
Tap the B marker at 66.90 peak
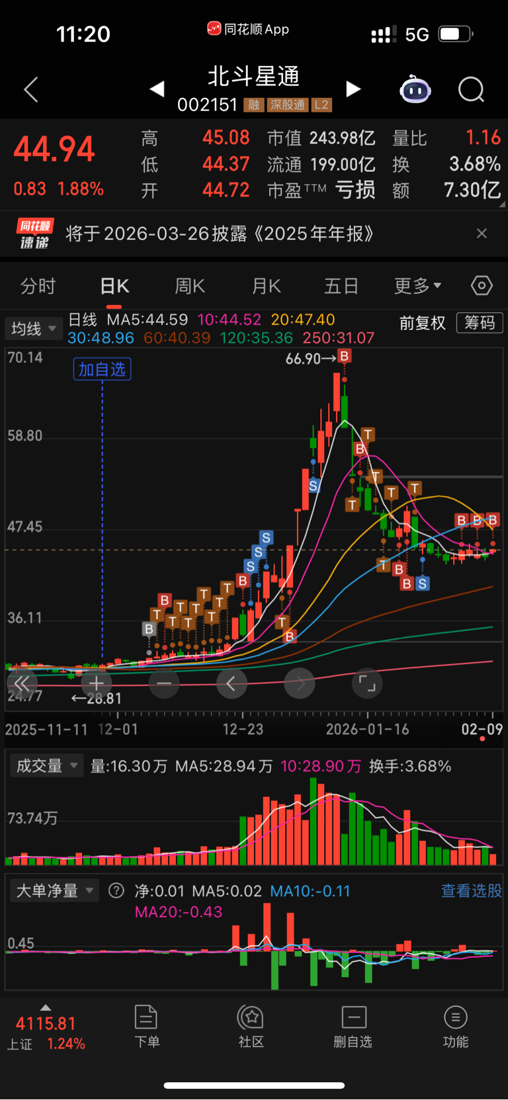click(344, 357)
